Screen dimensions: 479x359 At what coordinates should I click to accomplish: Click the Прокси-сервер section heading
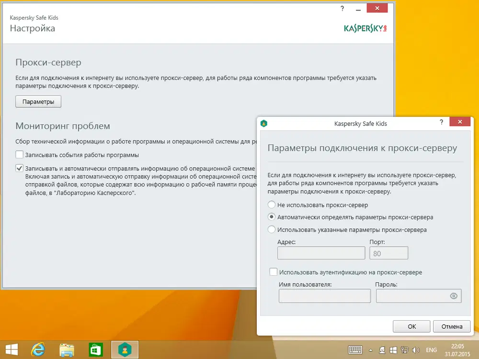48,62
